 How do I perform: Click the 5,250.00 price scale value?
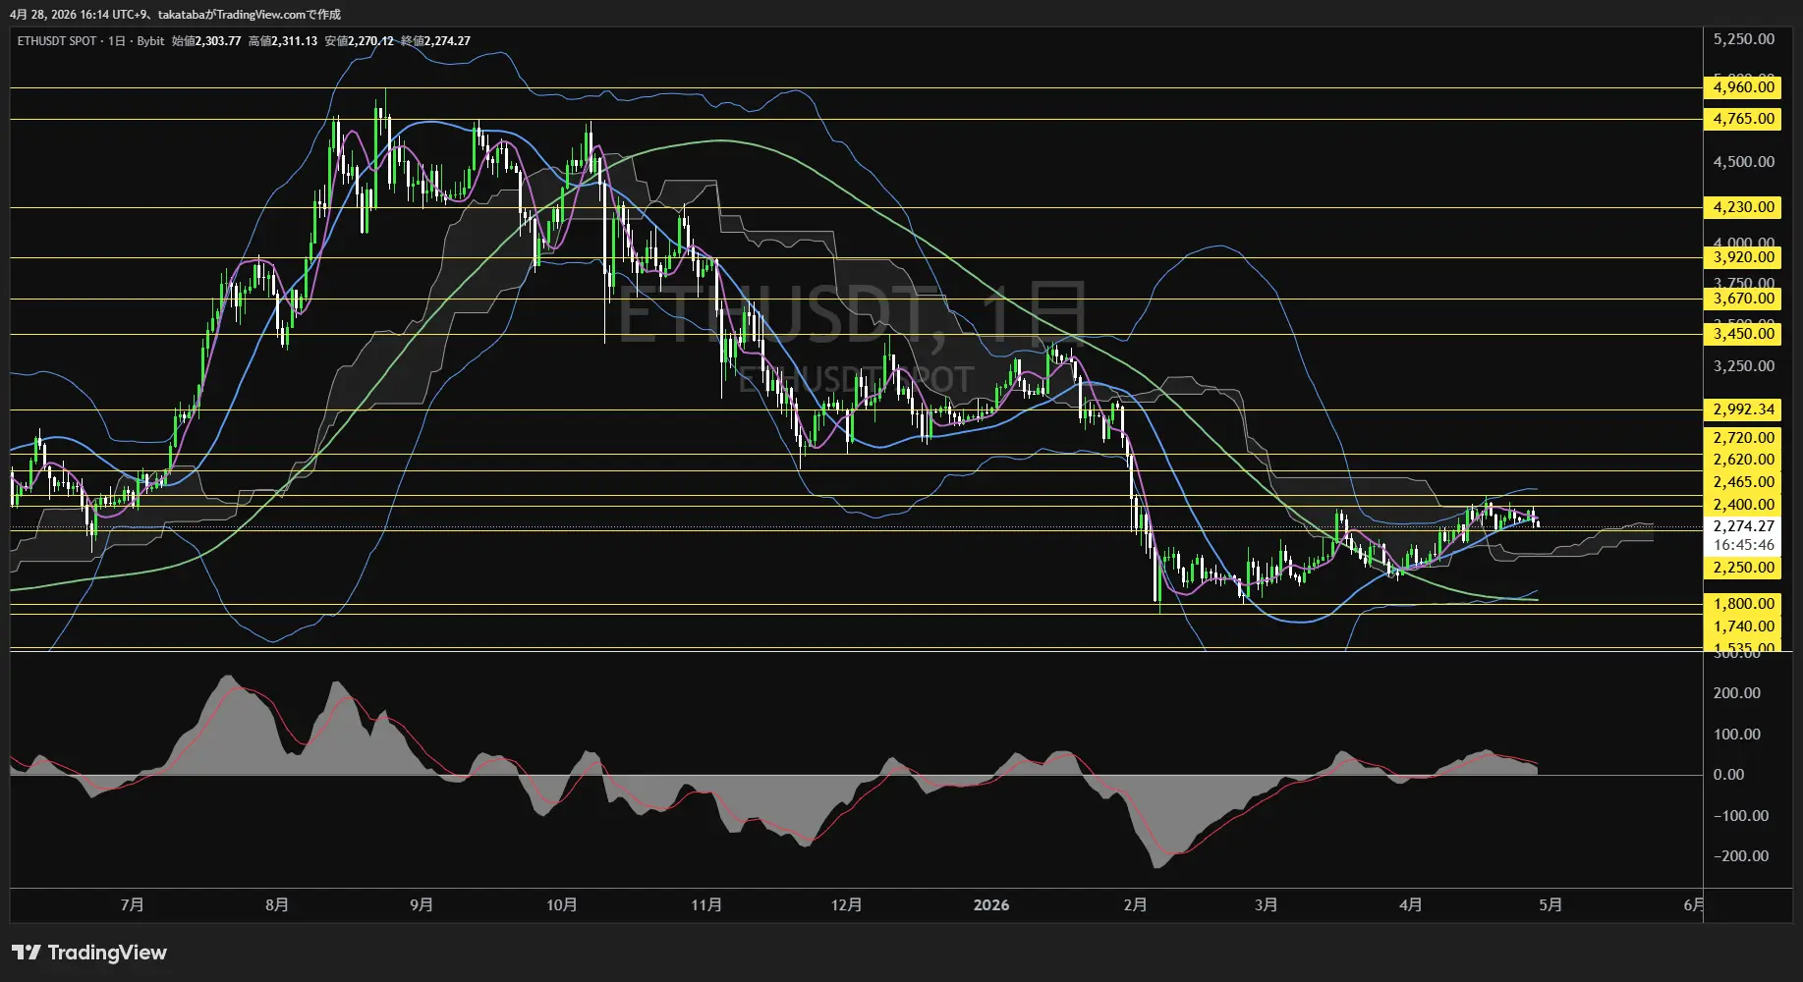pos(1743,39)
